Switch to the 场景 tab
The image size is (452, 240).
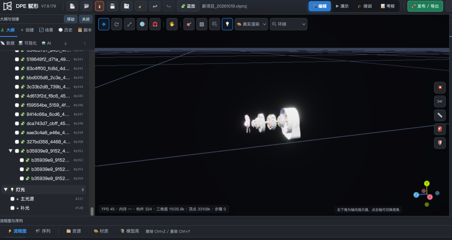tap(46, 30)
